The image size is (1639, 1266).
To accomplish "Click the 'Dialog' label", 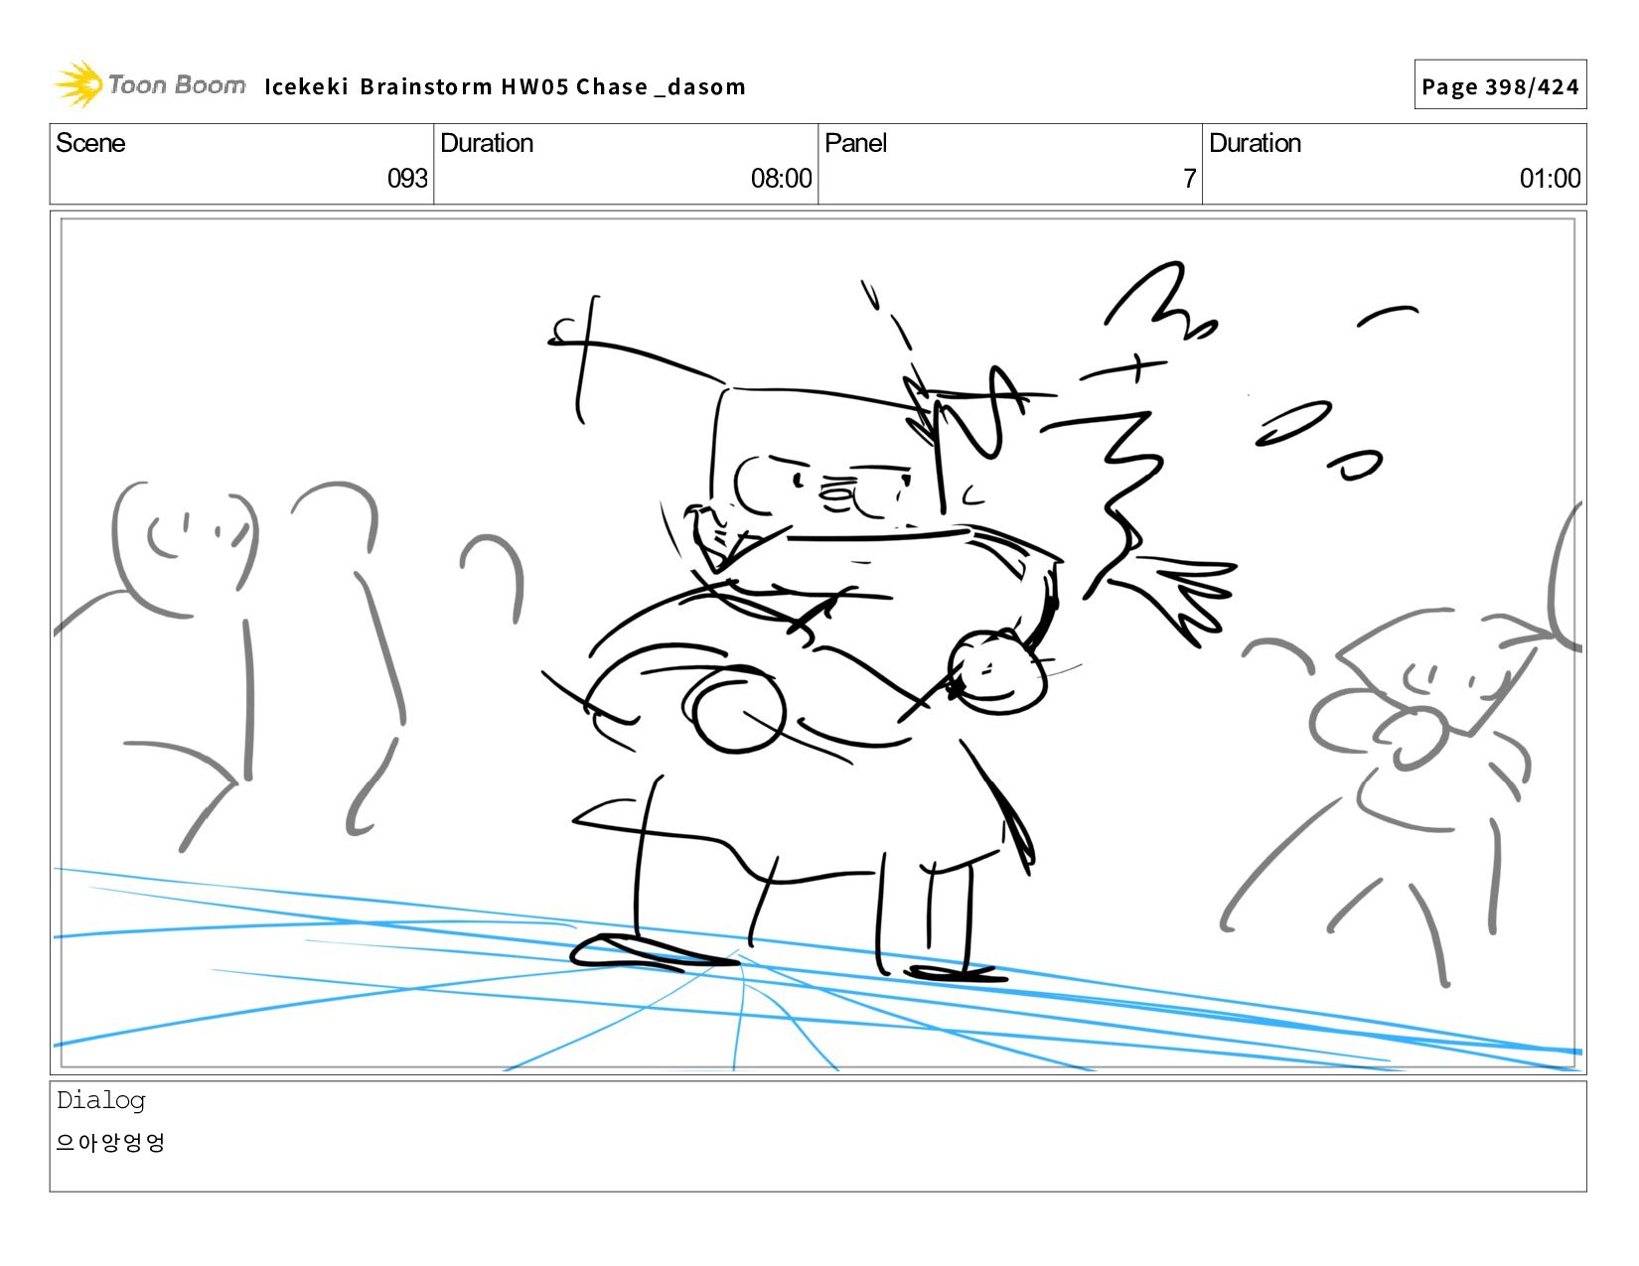I will pyautogui.click(x=100, y=1100).
